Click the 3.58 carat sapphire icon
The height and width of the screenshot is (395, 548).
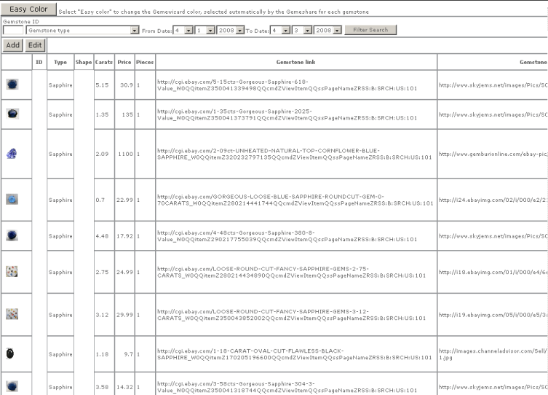12,385
